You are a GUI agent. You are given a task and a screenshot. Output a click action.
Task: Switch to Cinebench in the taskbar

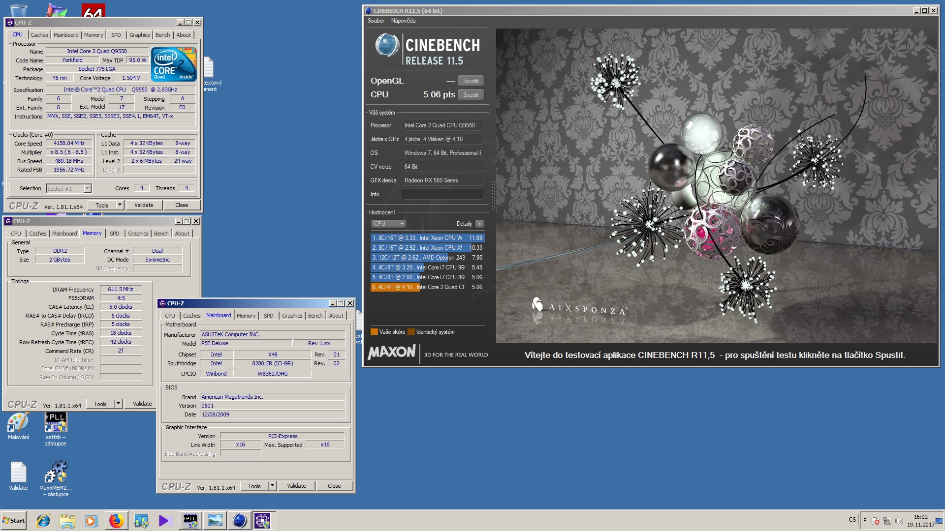(x=239, y=520)
